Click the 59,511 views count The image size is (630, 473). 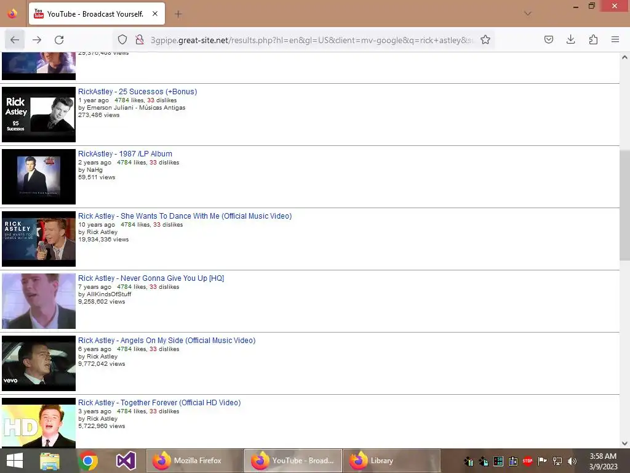[x=97, y=177]
